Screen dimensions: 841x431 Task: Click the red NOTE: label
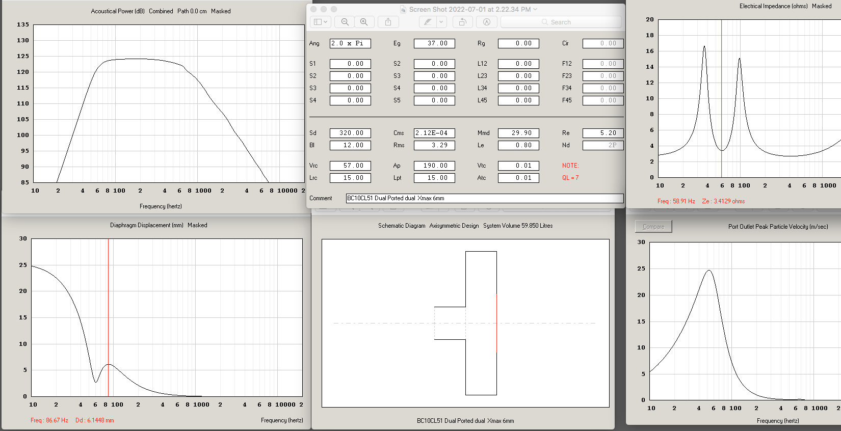570,166
